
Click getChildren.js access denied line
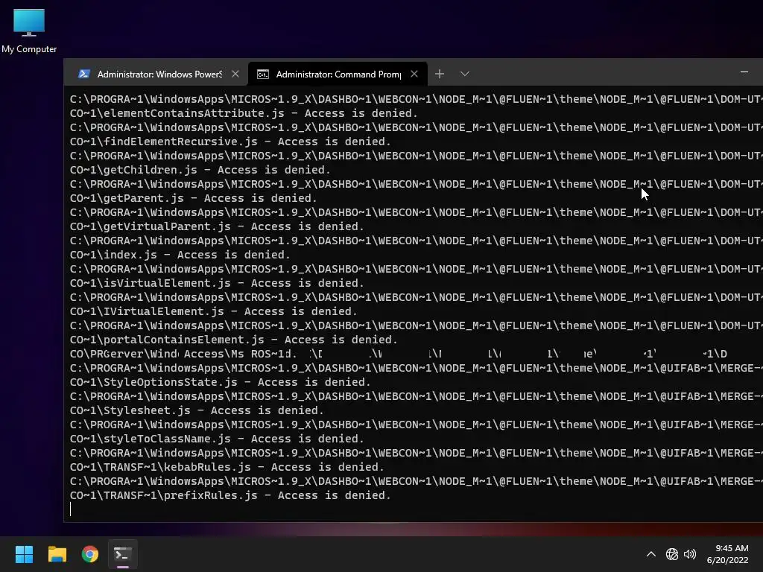point(200,170)
